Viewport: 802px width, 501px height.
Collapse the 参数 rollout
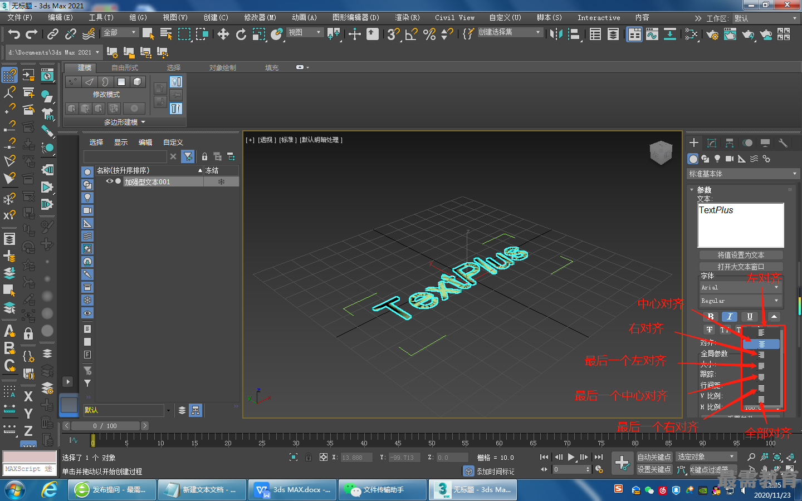(704, 190)
